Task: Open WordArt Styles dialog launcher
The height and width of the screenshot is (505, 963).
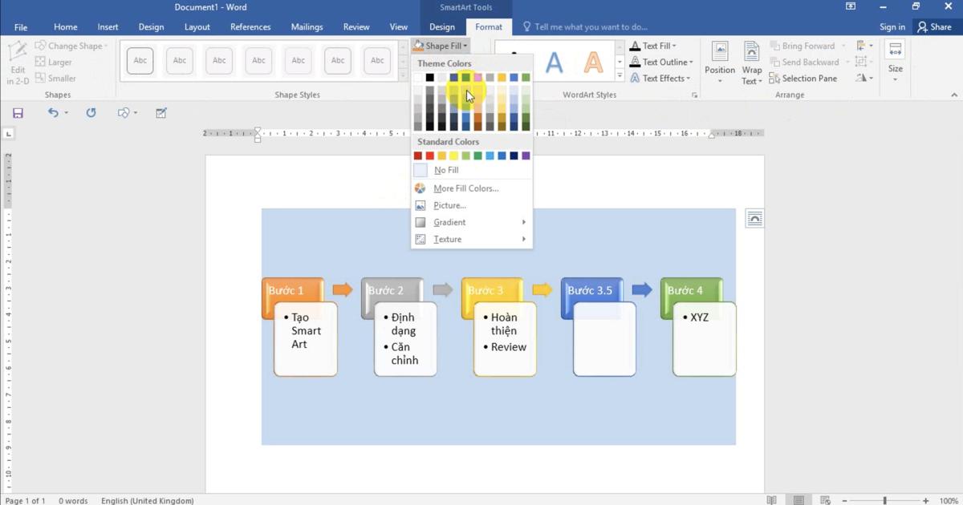Action: (x=694, y=95)
